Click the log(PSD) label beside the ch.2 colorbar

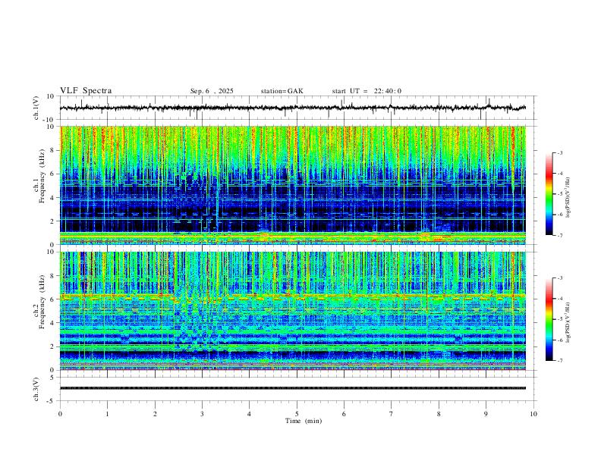click(568, 322)
